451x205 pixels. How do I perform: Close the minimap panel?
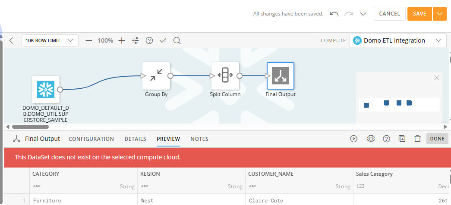(437, 78)
